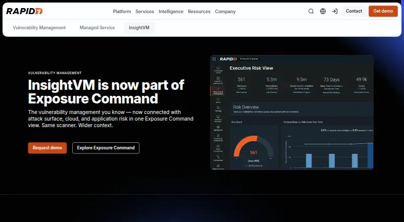
Task: Select the InsightVM tab
Action: (x=139, y=28)
